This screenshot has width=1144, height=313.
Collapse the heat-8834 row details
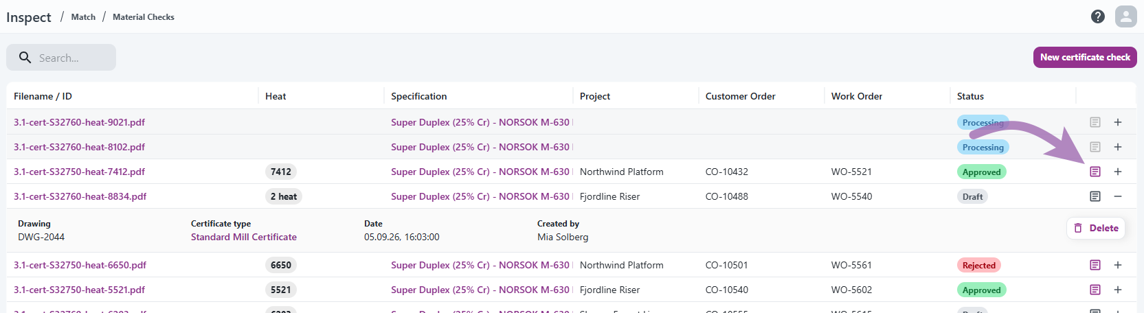click(1118, 196)
